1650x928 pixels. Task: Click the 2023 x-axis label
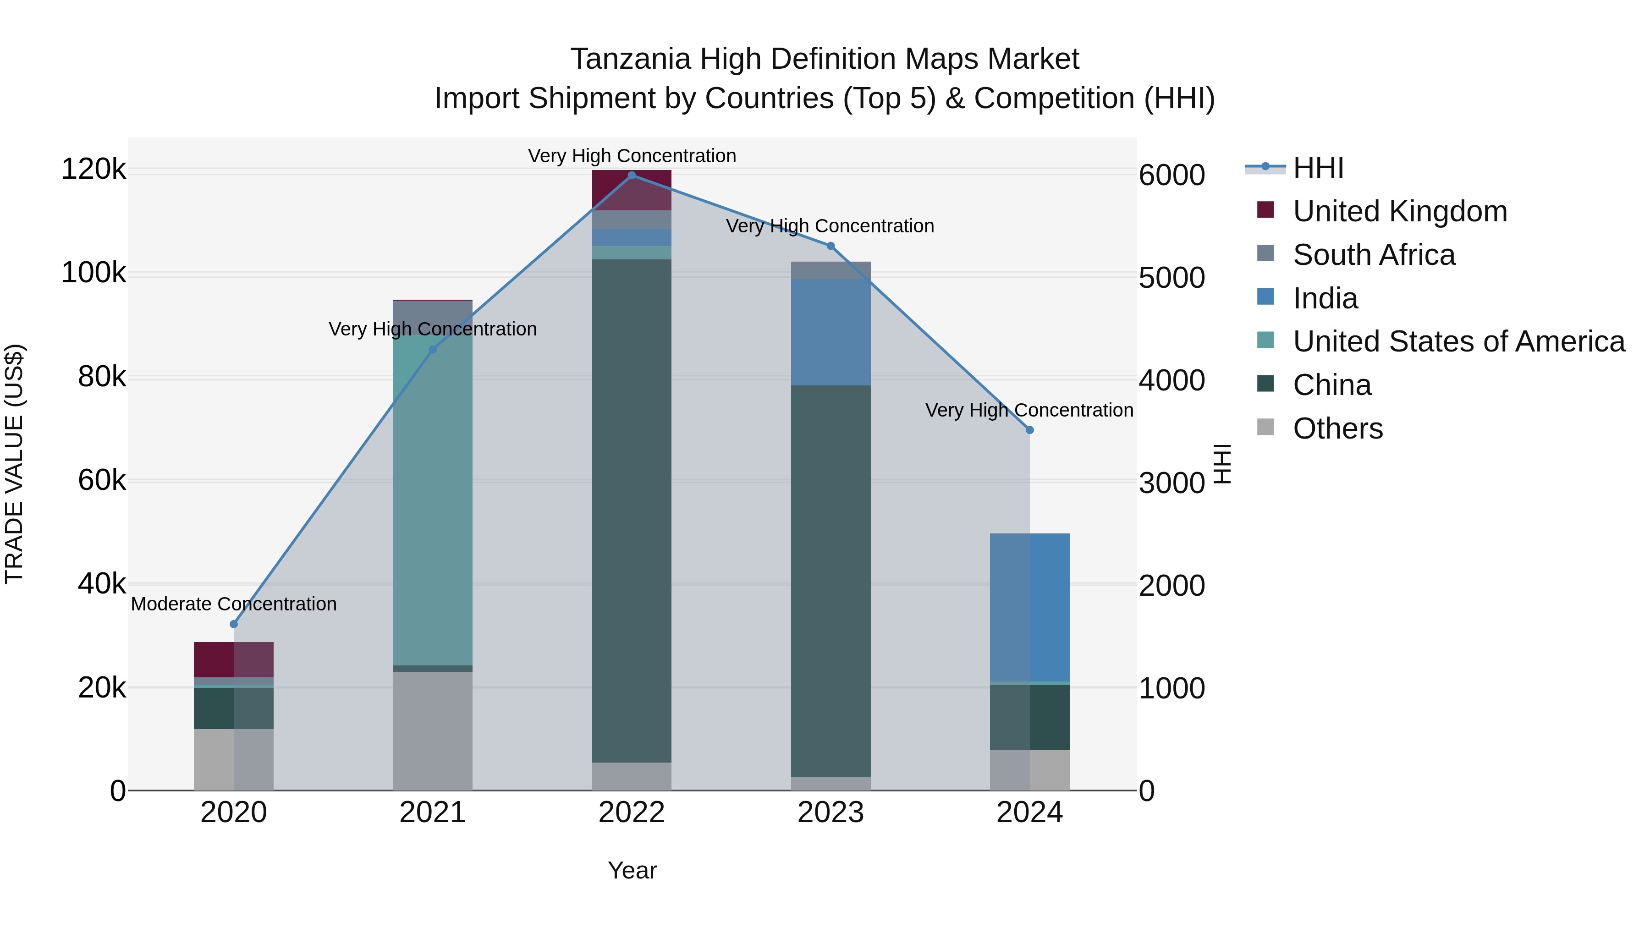831,813
